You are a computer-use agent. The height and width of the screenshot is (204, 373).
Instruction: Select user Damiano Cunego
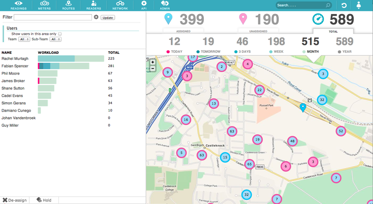click(16, 110)
